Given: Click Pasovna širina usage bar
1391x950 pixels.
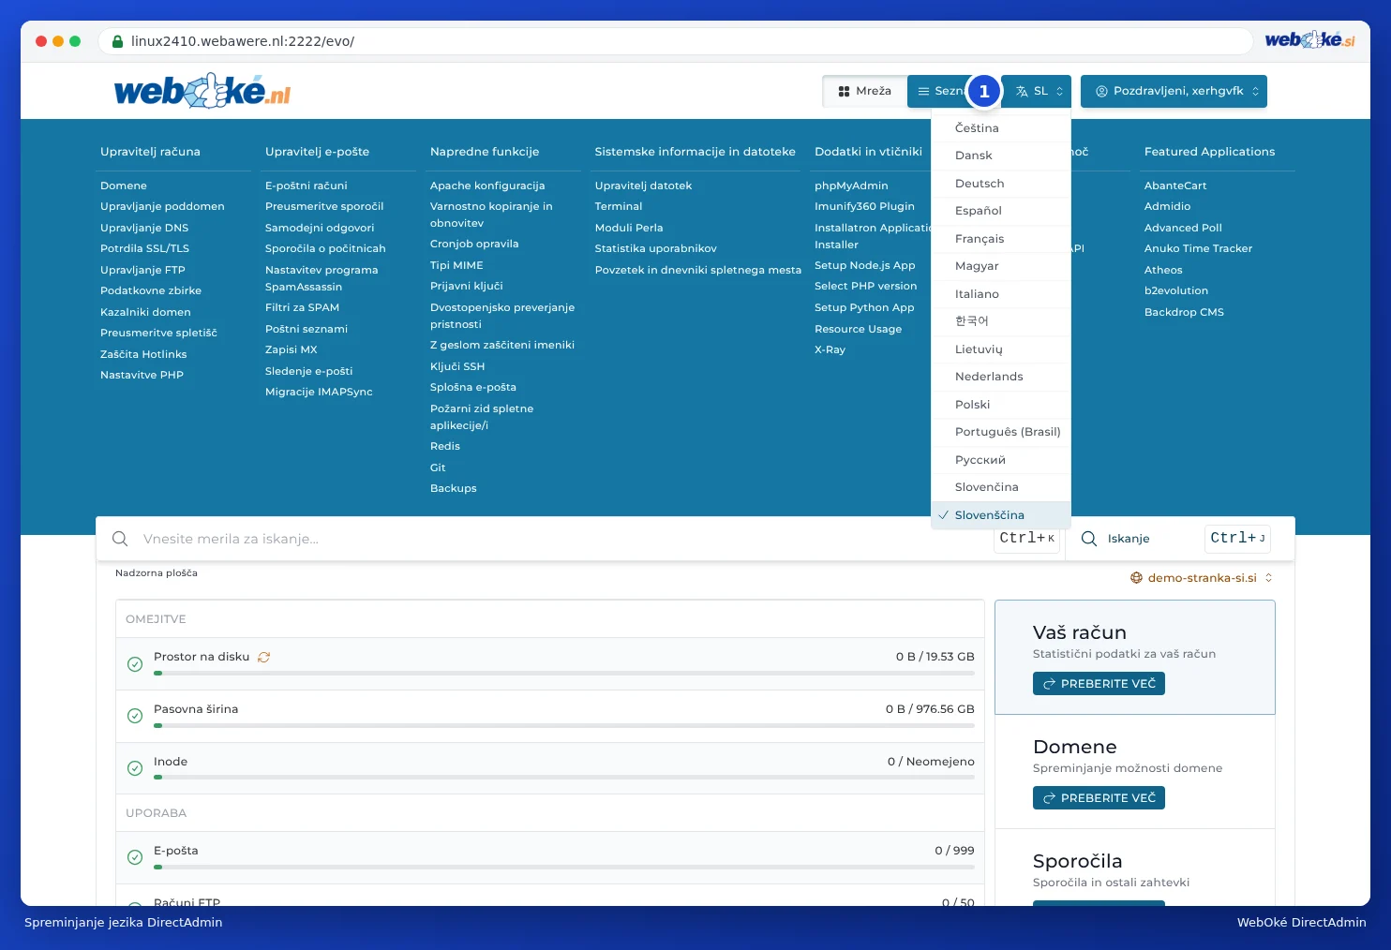Looking at the screenshot, I should (564, 725).
